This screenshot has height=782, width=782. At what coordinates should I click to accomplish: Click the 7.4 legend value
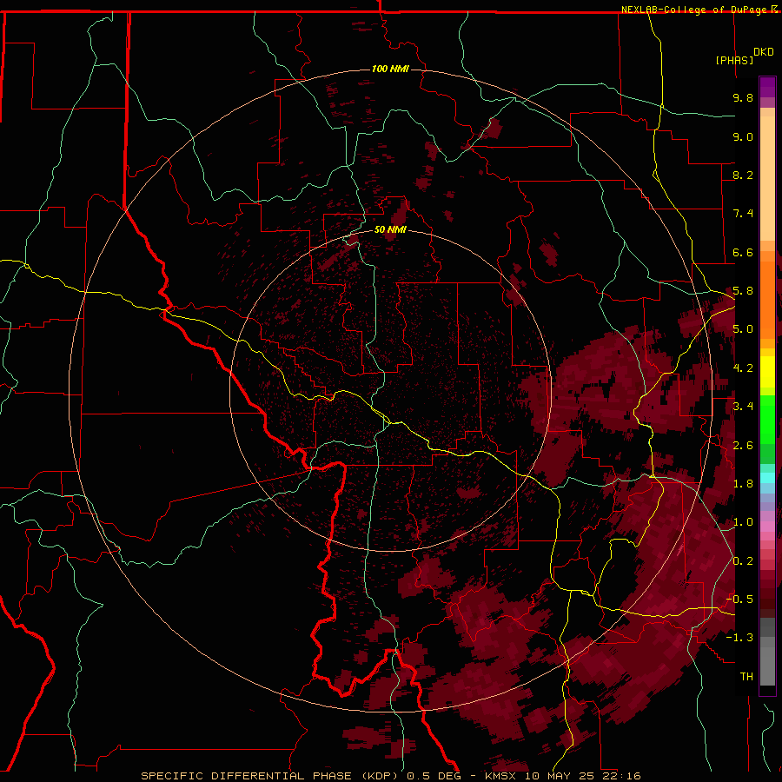point(743,214)
